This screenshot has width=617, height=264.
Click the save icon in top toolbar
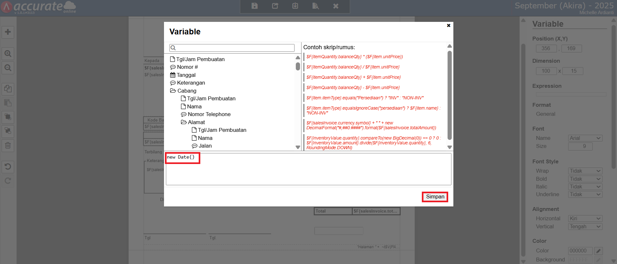point(254,6)
